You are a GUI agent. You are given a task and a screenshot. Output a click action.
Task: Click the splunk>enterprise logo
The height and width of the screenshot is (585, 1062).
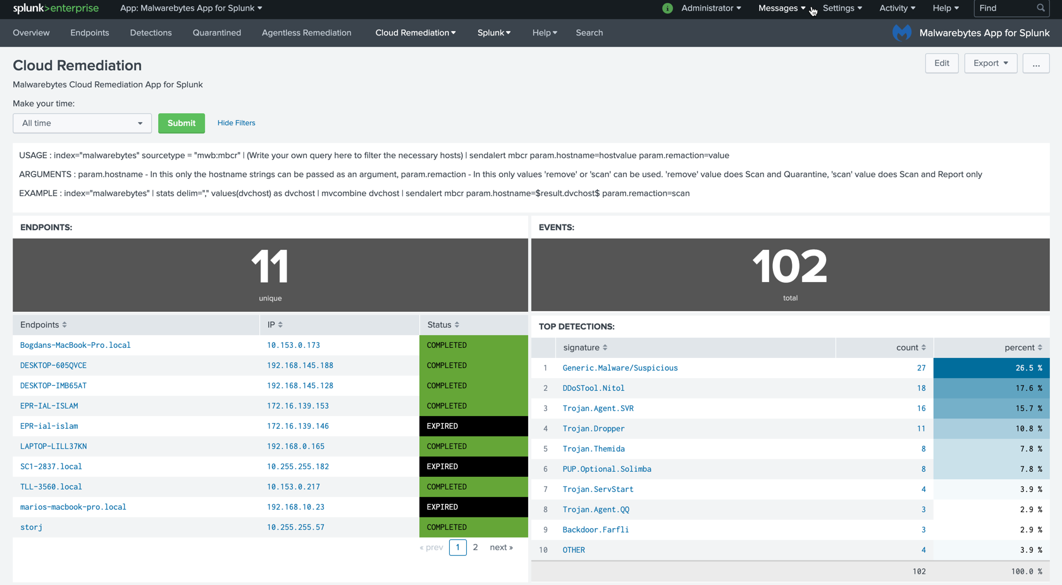tap(56, 8)
